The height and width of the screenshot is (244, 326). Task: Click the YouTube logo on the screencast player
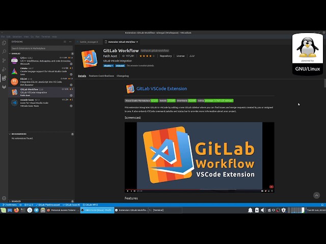click(x=271, y=187)
